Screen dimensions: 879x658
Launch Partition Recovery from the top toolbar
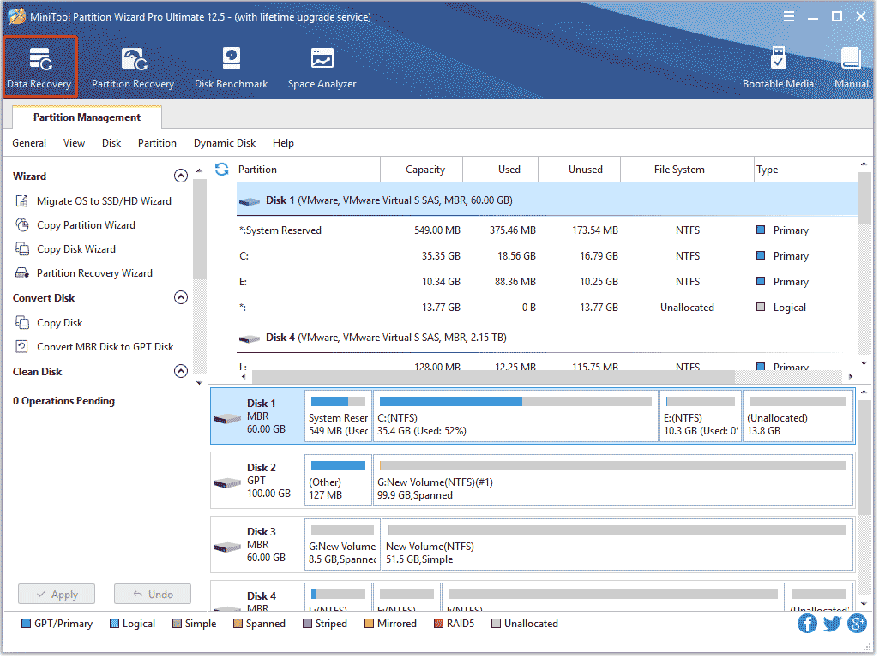tap(133, 67)
